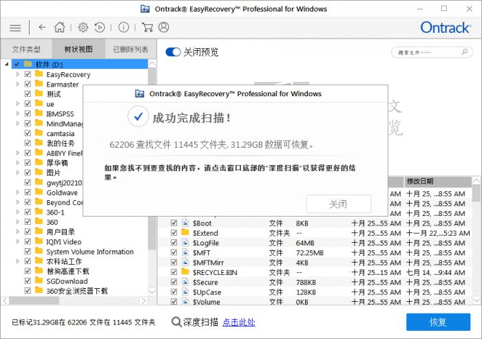Uncheck the $RECYCLE.BIN checkbox

coord(174,272)
